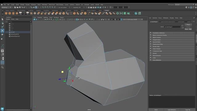
Task: Activate the Paint Selection tool
Action: 2,27
